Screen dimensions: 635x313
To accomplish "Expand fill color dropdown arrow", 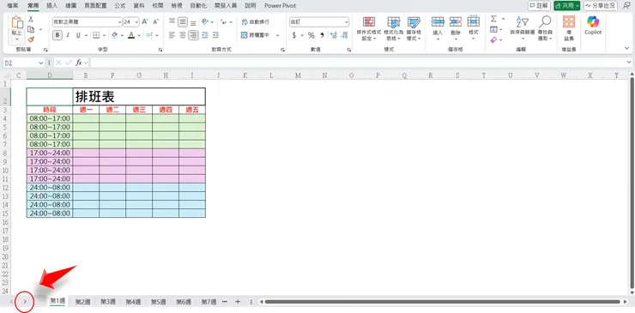I will [x=122, y=36].
